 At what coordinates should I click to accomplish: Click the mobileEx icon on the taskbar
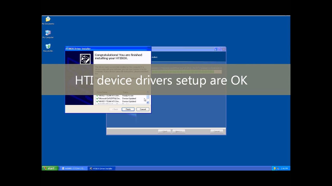(63, 168)
